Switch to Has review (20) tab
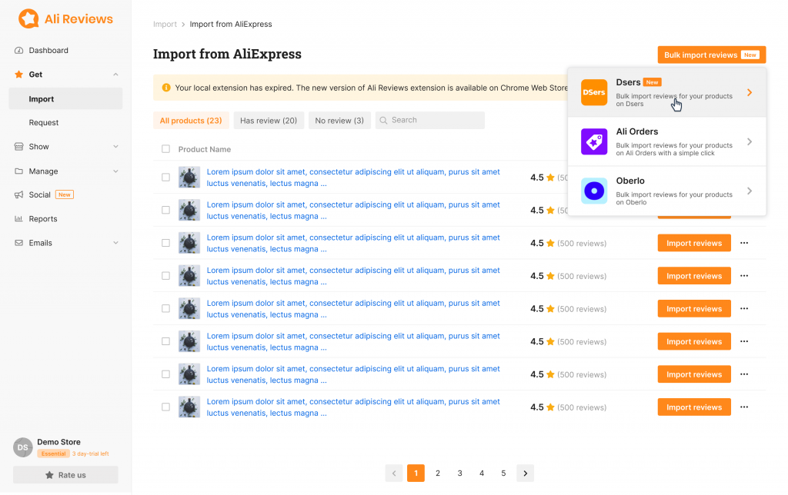Viewport: 788px width, 495px height. (269, 121)
